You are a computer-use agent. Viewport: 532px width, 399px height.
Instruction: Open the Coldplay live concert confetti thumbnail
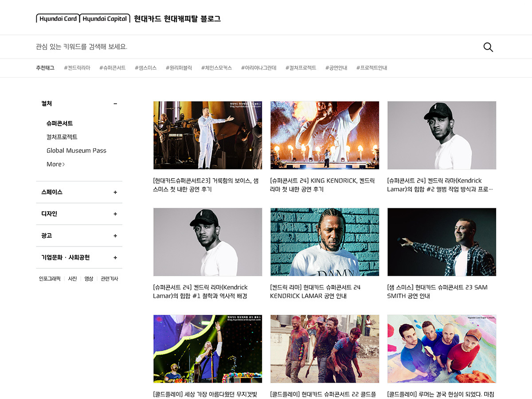207,349
